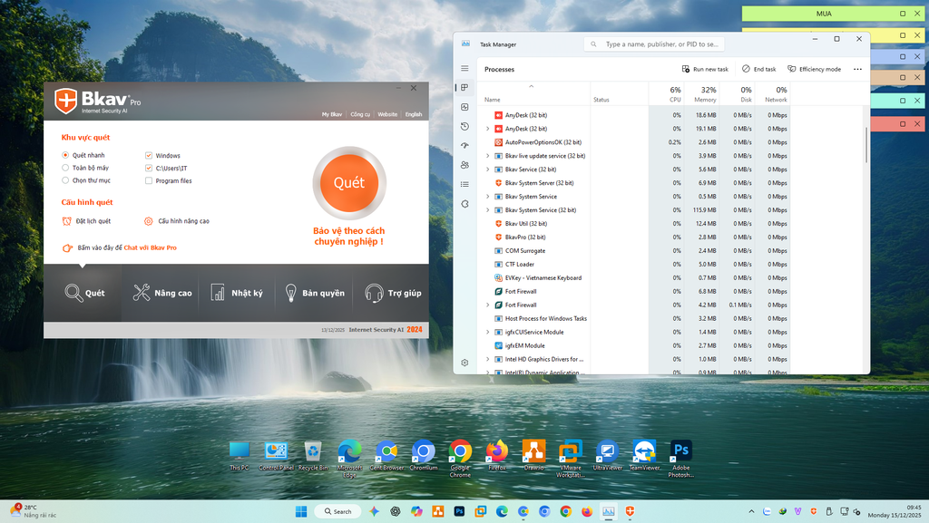This screenshot has height=523, width=929.
Task: Switch Bkav language to English
Action: point(414,114)
